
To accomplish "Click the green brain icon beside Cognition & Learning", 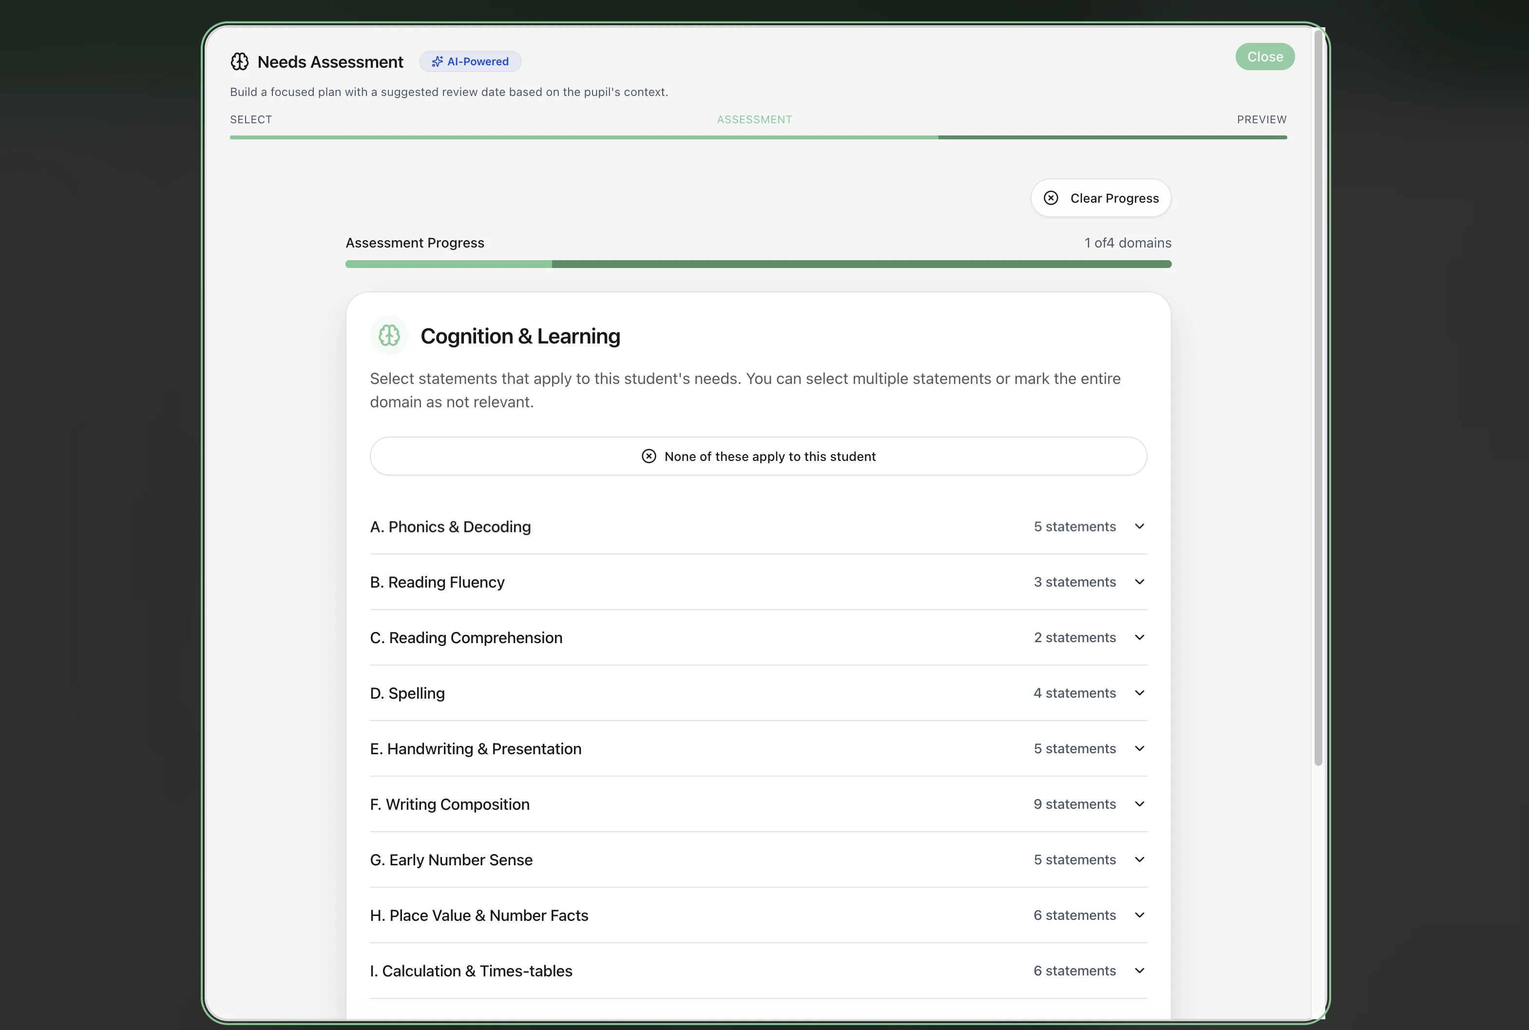I will tap(389, 336).
